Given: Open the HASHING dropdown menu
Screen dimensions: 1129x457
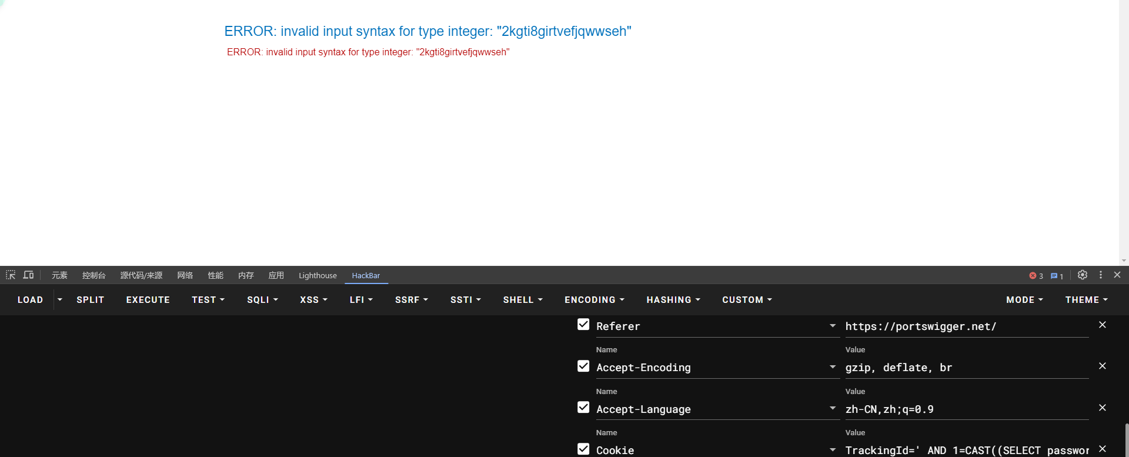Looking at the screenshot, I should [x=673, y=300].
